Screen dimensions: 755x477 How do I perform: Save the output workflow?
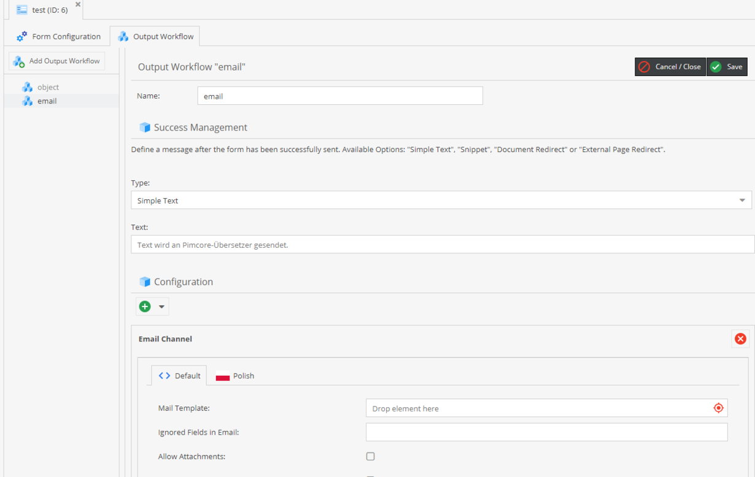click(x=727, y=67)
